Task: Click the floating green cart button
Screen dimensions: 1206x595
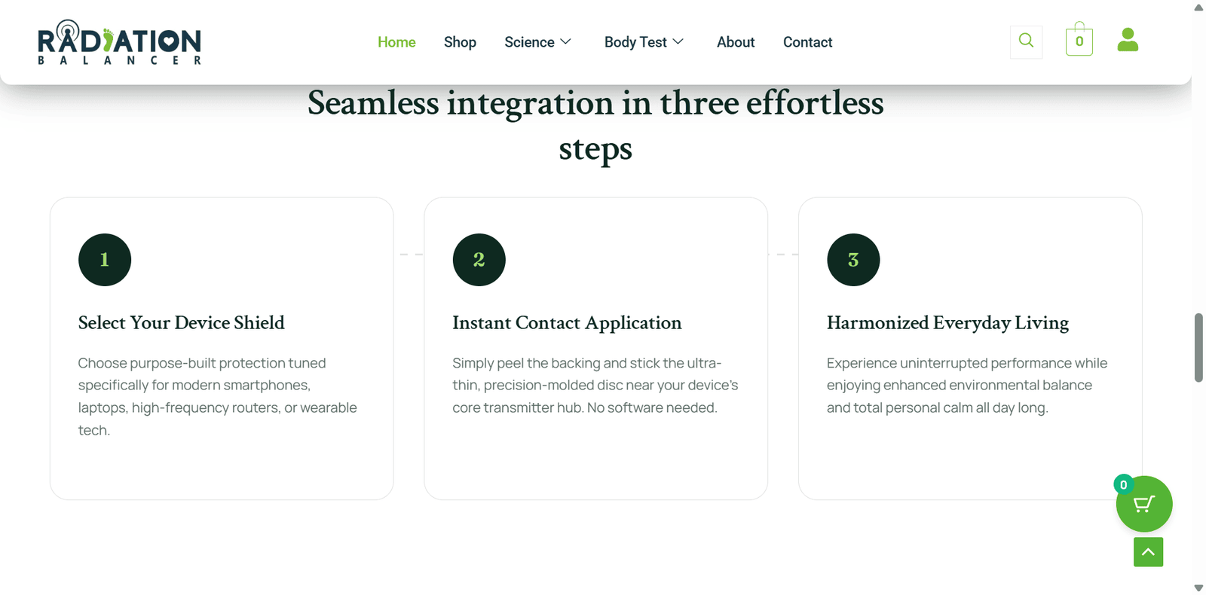Action: [x=1144, y=504]
